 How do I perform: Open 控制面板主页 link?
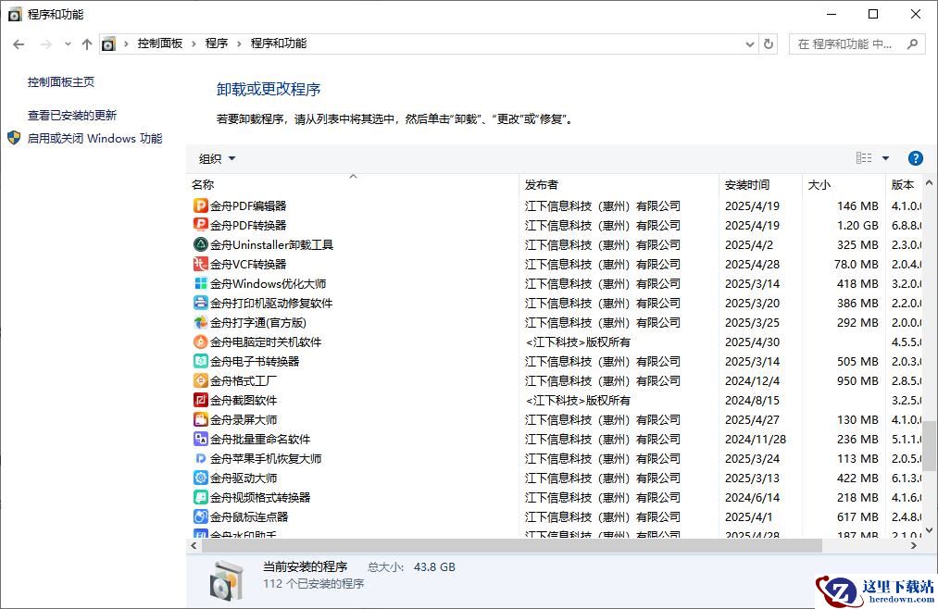point(61,82)
